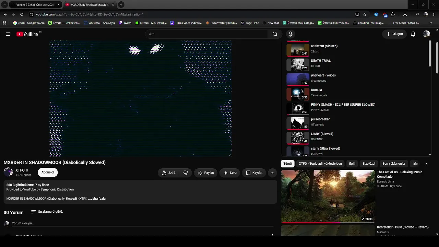
Task: Open the YouTube guide hamburger menu
Action: click(x=8, y=34)
